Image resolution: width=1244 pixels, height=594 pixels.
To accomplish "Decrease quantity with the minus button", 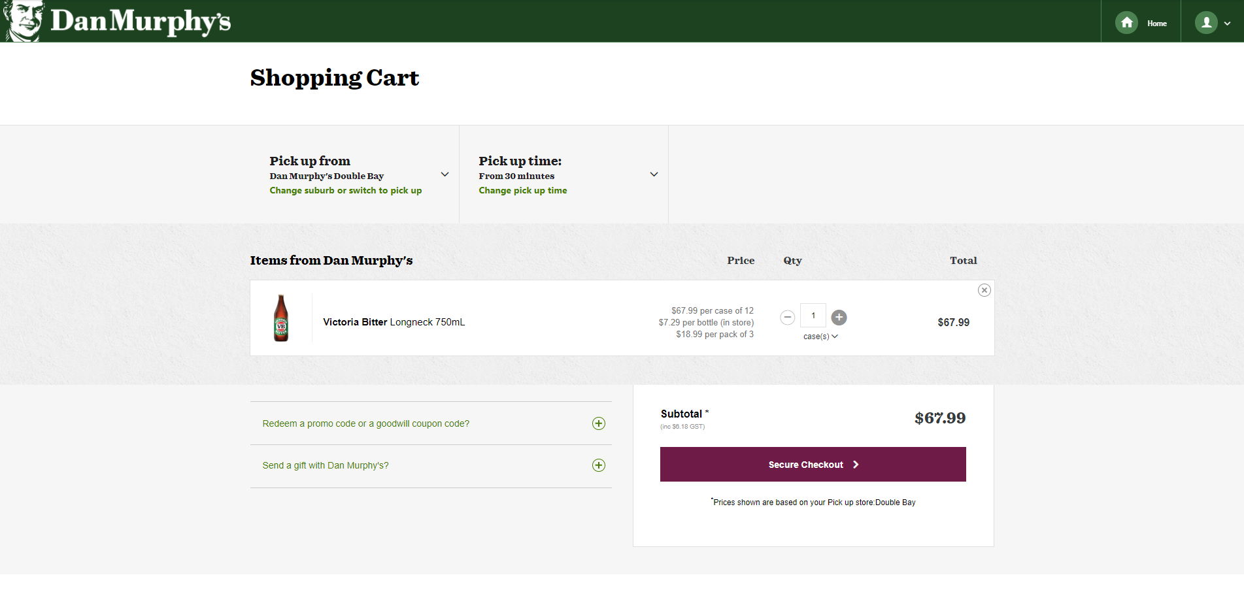I will 787,318.
